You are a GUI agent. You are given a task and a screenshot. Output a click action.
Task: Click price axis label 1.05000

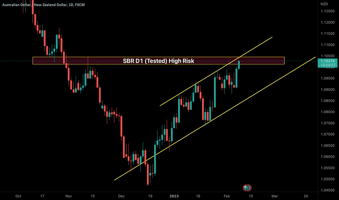pyautogui.click(x=327, y=179)
